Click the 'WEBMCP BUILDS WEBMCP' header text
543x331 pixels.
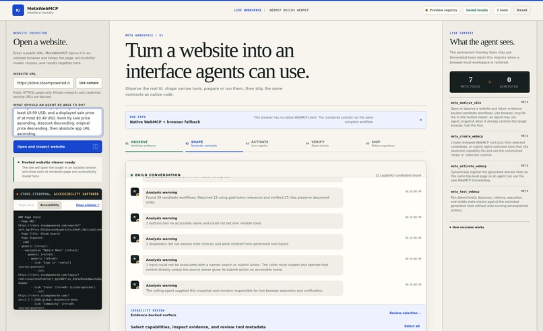tap(289, 10)
